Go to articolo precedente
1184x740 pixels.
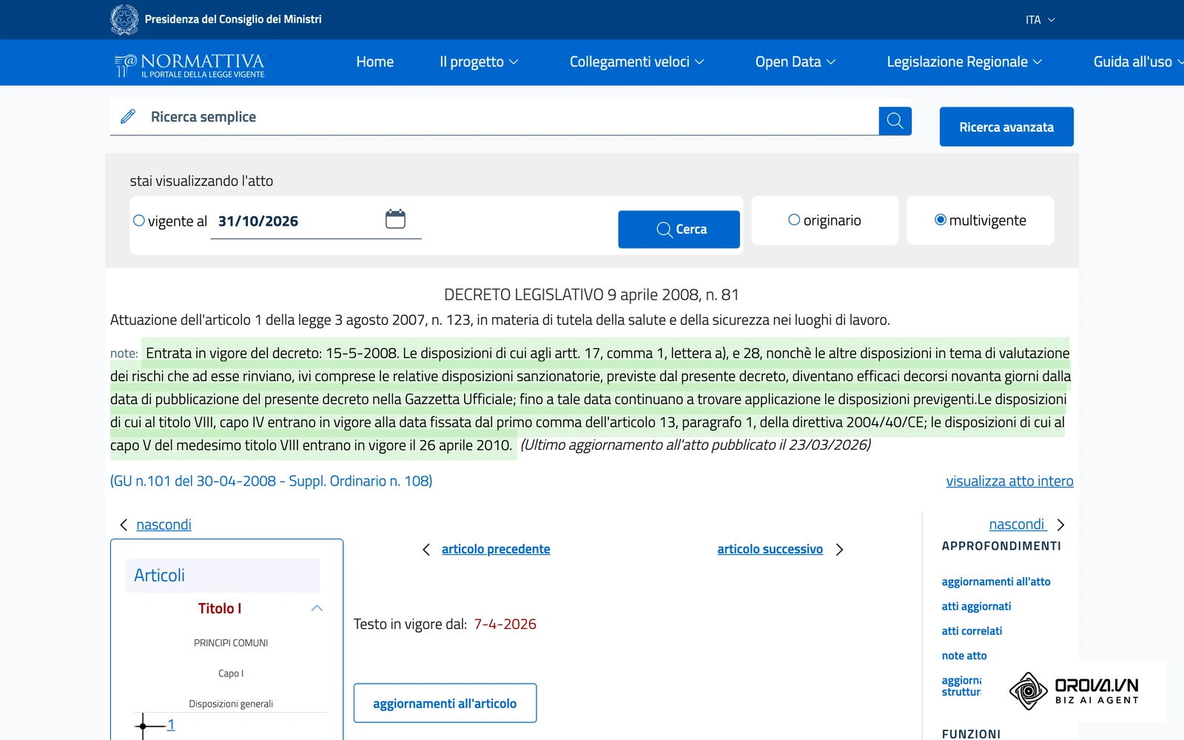click(496, 549)
